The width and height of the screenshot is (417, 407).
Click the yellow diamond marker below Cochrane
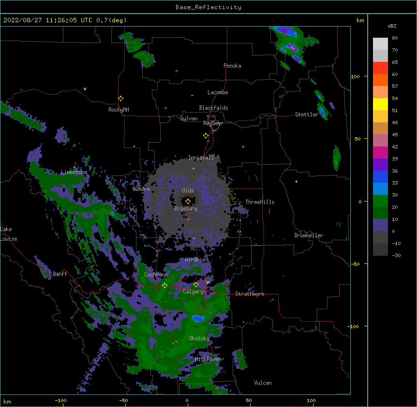coord(164,285)
